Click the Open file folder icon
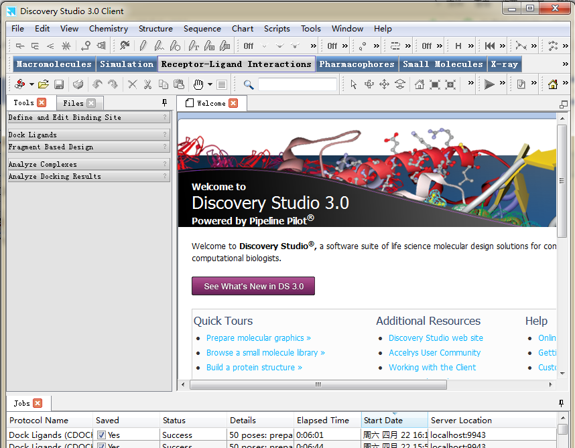The image size is (575, 448). point(44,84)
